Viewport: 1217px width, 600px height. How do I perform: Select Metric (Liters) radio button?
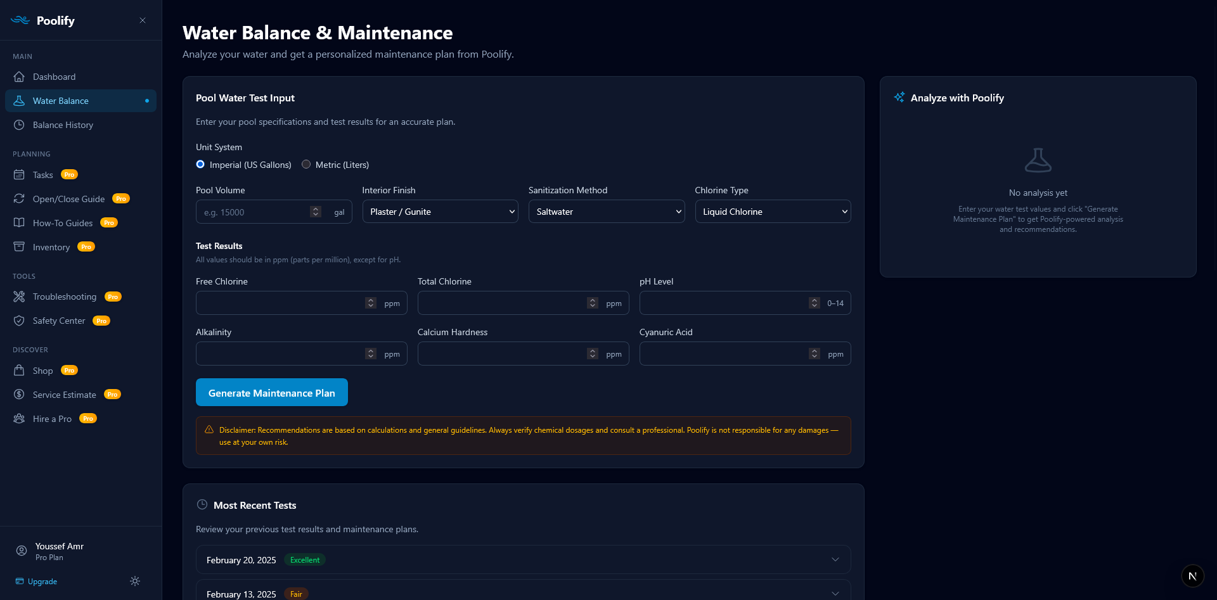[306, 164]
